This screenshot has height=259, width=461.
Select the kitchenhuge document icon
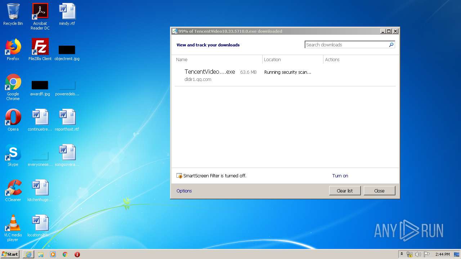40,191
